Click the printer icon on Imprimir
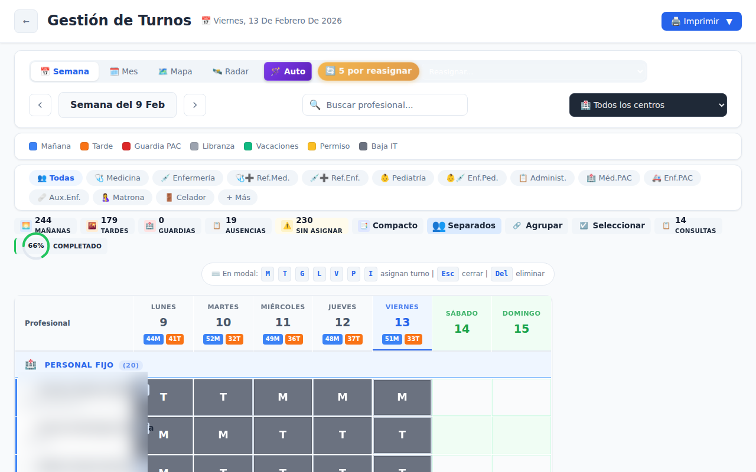Image resolution: width=756 pixels, height=472 pixels. (x=675, y=21)
